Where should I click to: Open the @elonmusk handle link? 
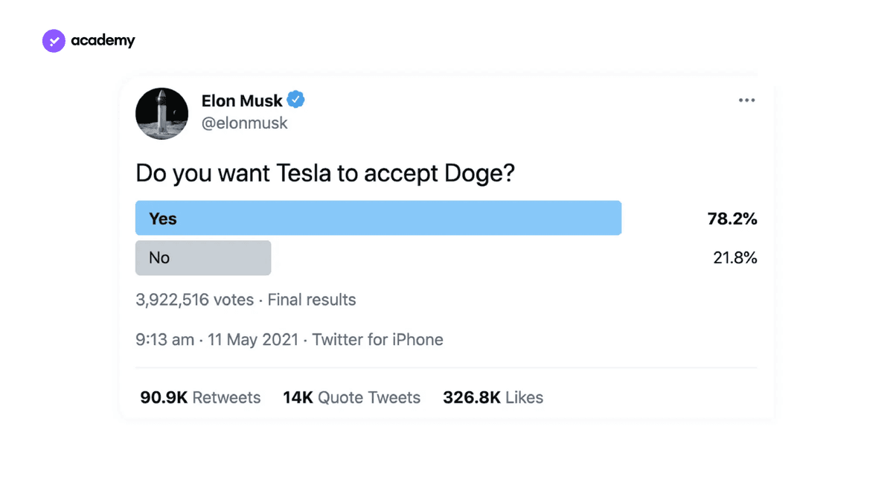[x=244, y=123]
